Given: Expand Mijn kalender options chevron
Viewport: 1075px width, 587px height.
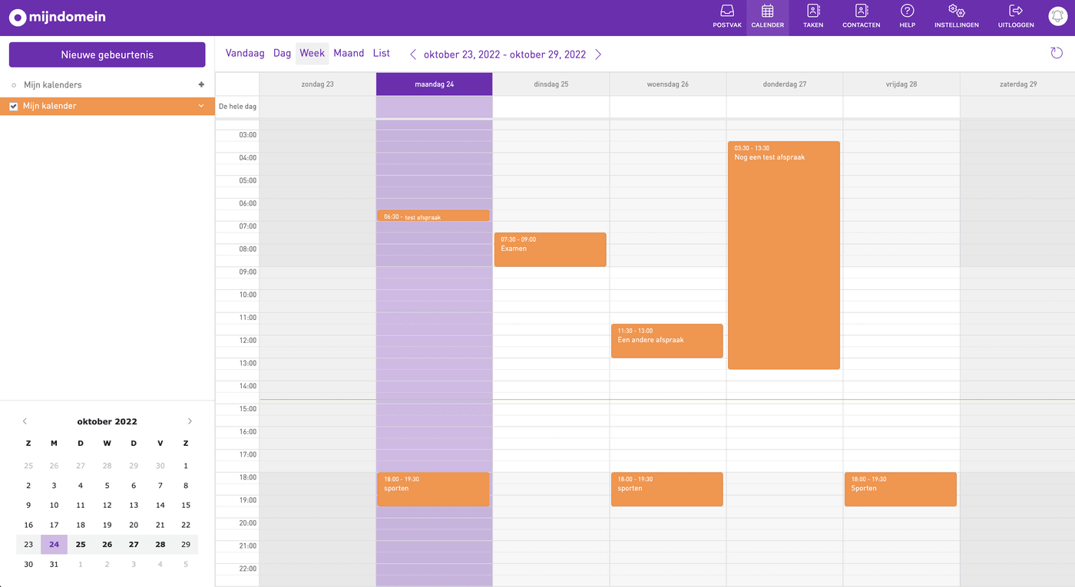Looking at the screenshot, I should point(201,106).
